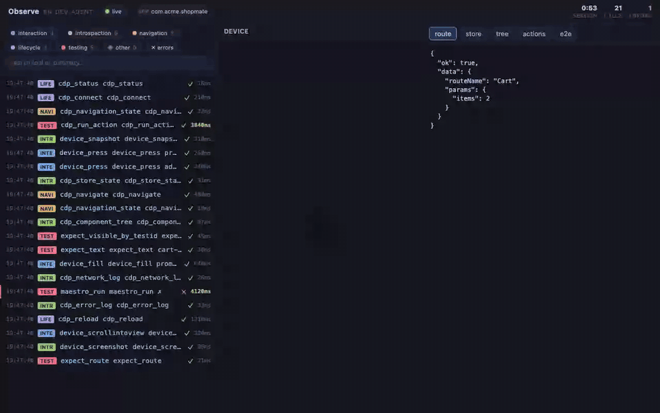Image resolution: width=660 pixels, height=413 pixels.
Task: Select the expect_text cart log entry
Action: (121, 249)
